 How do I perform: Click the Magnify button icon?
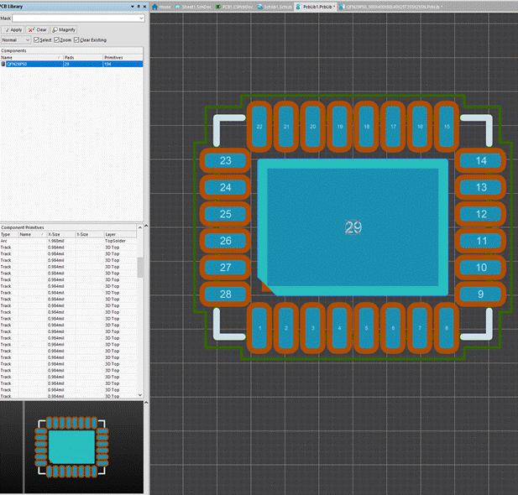coord(55,29)
